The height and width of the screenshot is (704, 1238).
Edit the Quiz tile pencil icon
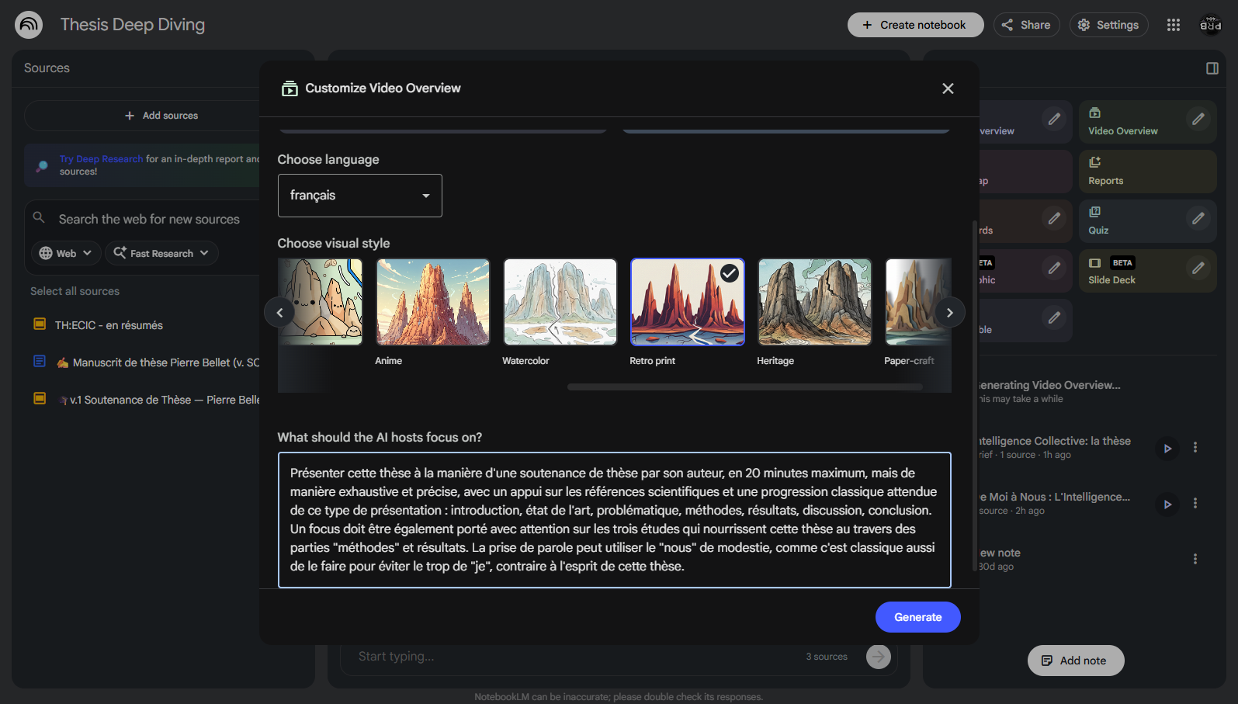[1198, 218]
